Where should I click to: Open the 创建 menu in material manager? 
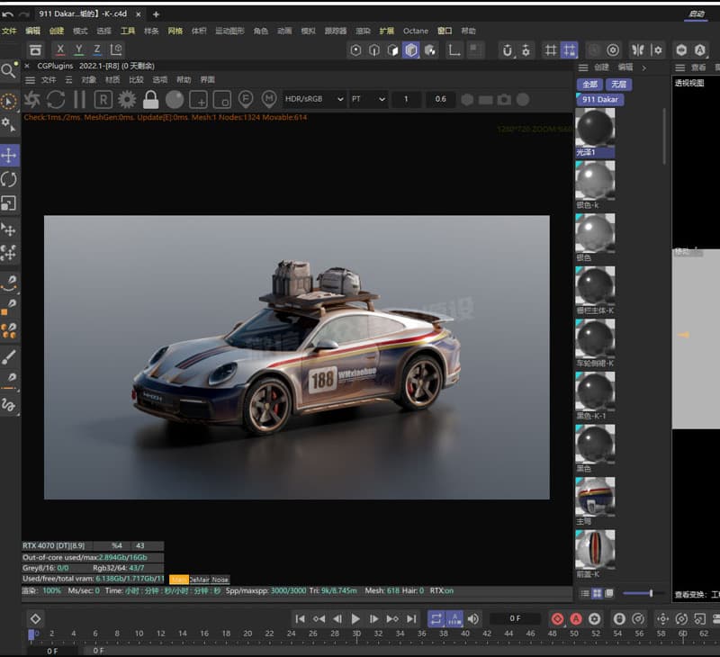601,67
